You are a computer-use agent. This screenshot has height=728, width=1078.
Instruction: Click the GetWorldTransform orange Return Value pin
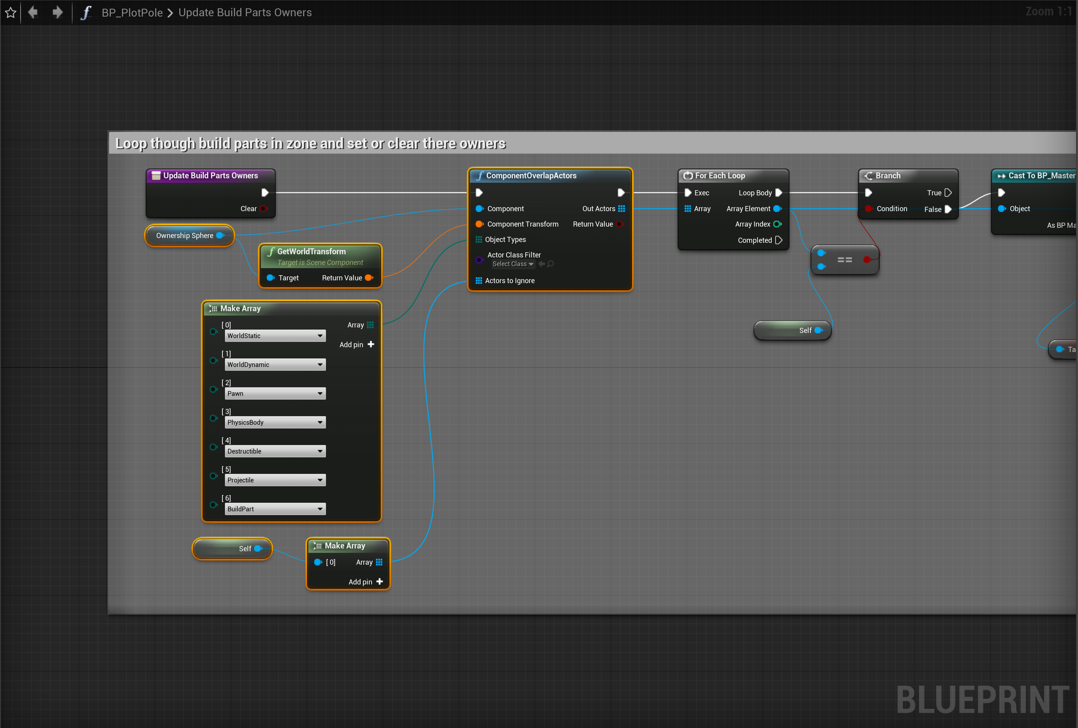(x=369, y=278)
